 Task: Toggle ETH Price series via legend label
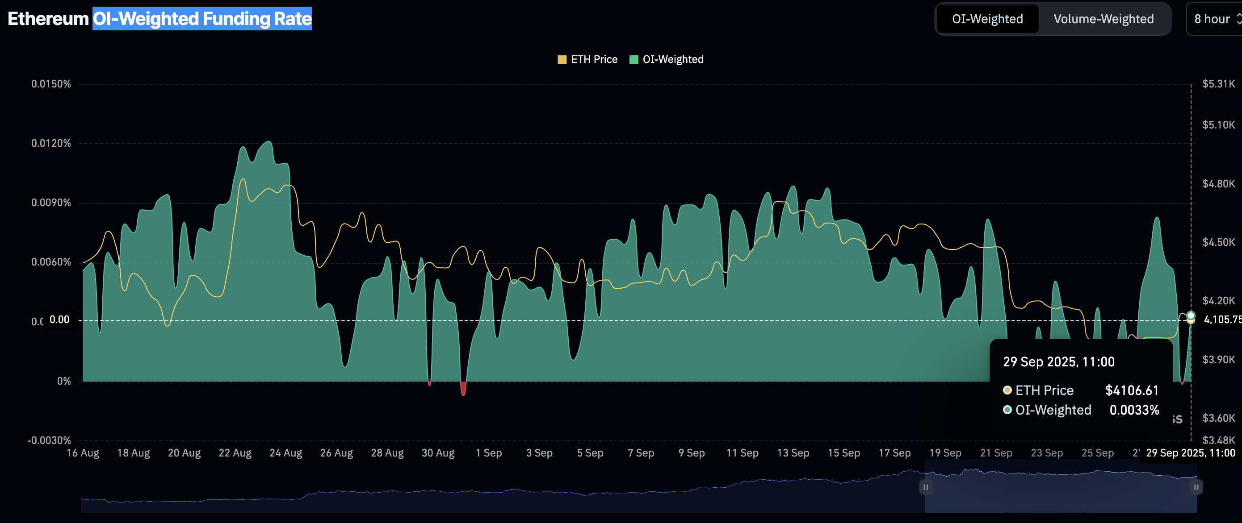tap(594, 59)
